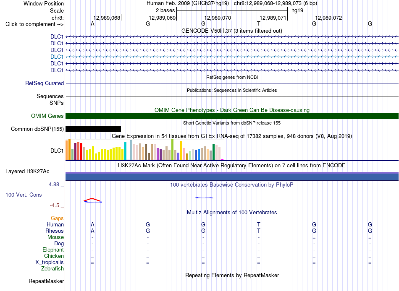
Task: Click the black dbSNP variant block
Action: [x=93, y=129]
